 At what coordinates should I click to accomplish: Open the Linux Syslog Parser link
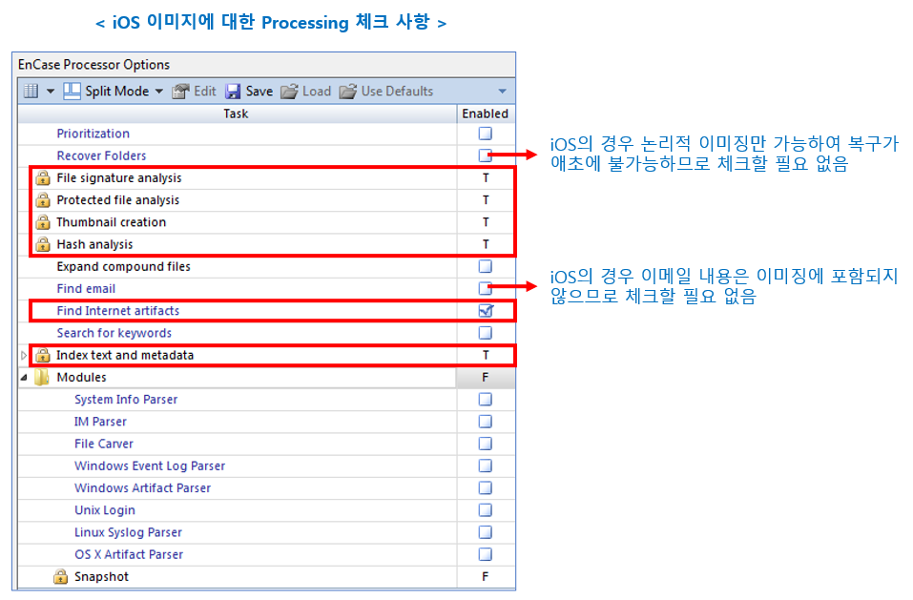tap(128, 532)
